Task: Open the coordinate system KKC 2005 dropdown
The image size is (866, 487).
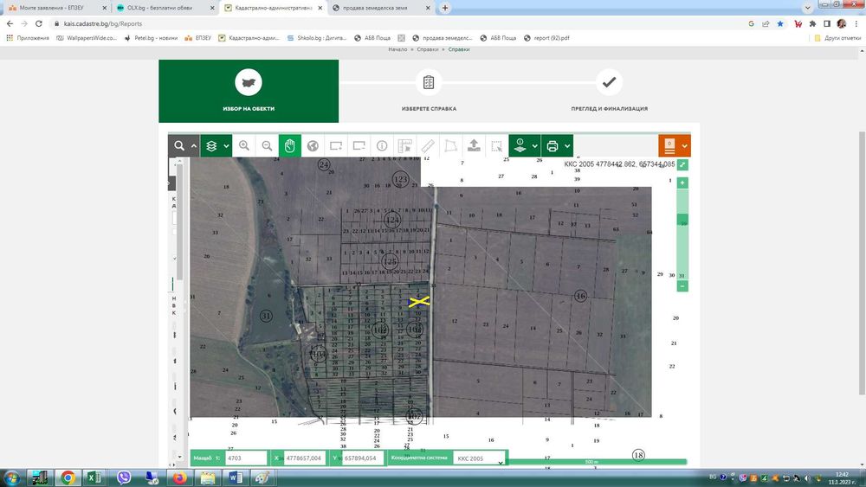Action: pos(480,458)
